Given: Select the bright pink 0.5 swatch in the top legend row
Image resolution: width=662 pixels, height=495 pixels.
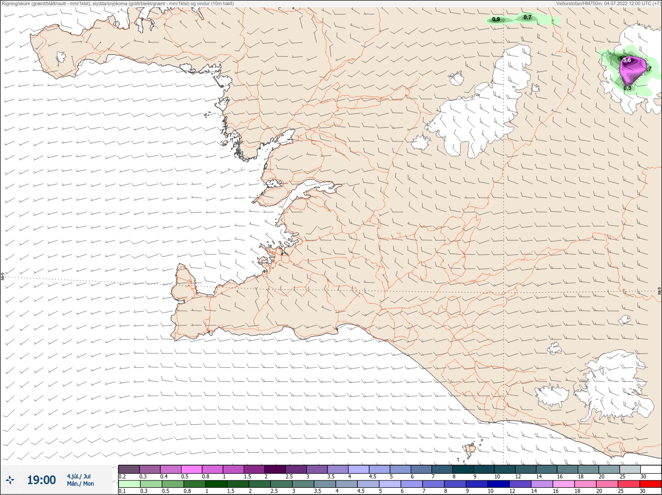Looking at the screenshot, I should 192,469.
